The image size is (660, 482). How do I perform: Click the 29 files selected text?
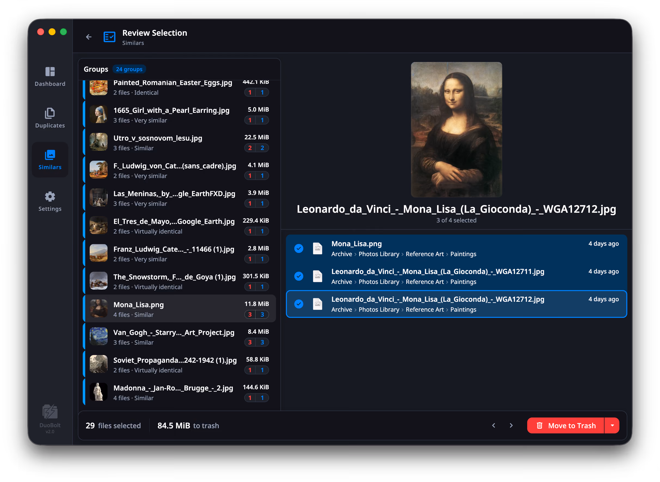pyautogui.click(x=113, y=426)
